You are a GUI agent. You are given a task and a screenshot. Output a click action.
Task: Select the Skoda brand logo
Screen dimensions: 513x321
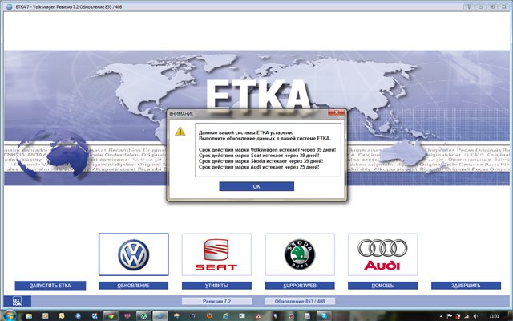tap(300, 254)
